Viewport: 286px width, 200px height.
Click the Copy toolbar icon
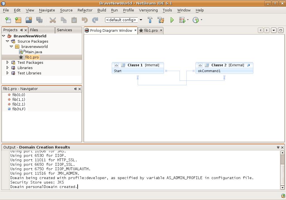pyautogui.click(x=63, y=20)
